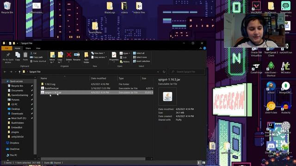The width and height of the screenshot is (296, 166).
Task: Click Invert selection in ribbon
Action: point(142,61)
